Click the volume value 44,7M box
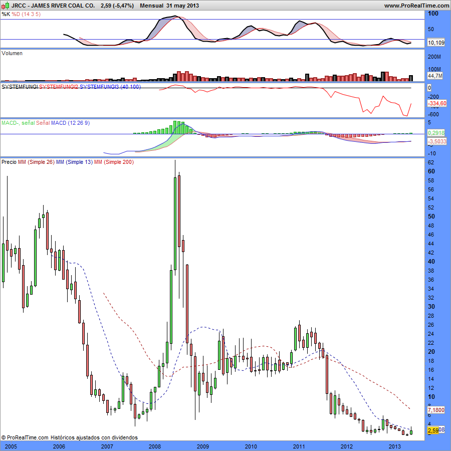This screenshot has width=451, height=451. [x=435, y=76]
